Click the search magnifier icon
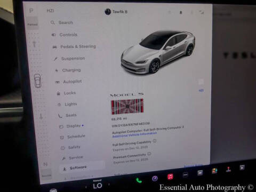The width and height of the screenshot is (256, 192). coord(53,22)
